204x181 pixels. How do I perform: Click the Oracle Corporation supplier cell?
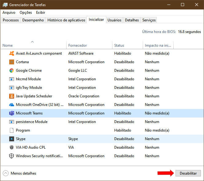click(84, 96)
